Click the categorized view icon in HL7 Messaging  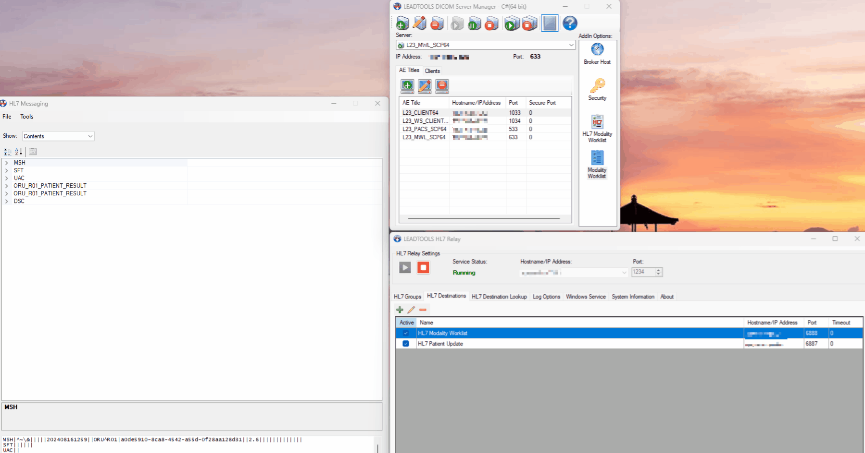coord(8,152)
